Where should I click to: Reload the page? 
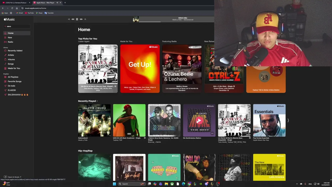12,8
